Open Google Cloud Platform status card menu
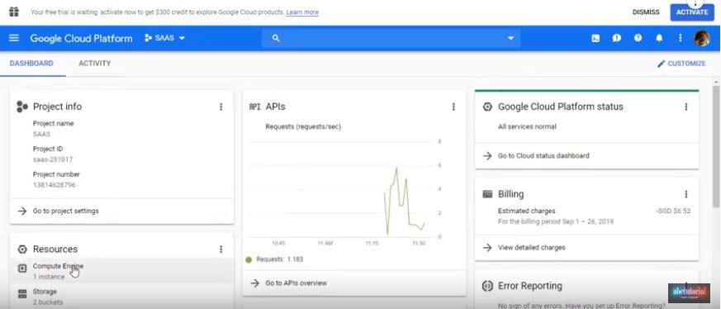This screenshot has width=721, height=309. (x=686, y=107)
